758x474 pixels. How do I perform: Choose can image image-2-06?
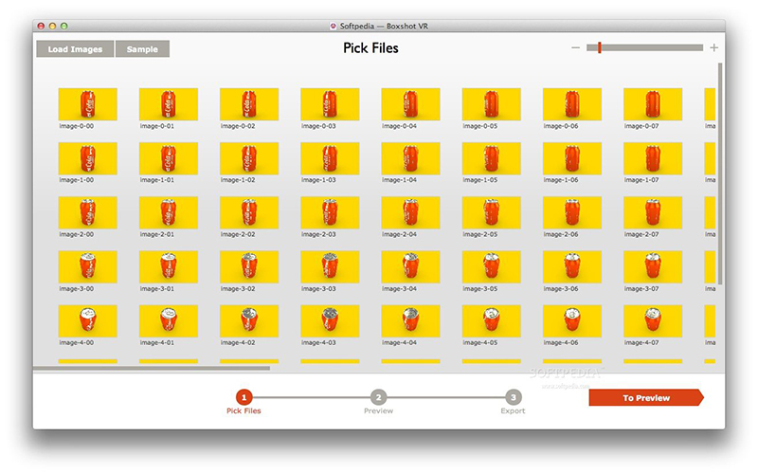point(572,212)
